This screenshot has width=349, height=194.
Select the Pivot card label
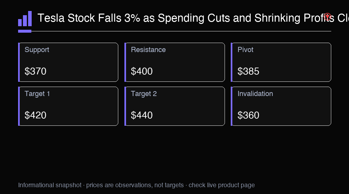[245, 50]
